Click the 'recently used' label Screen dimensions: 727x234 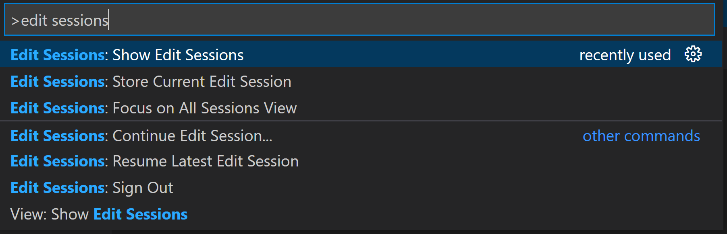tap(625, 55)
